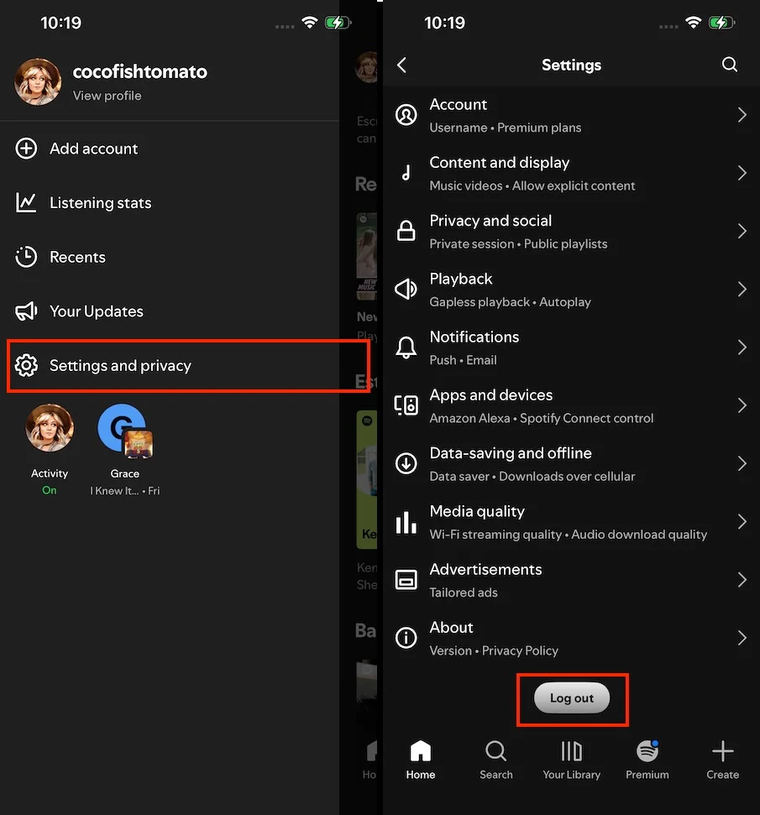Tap 'Data saver • Downloads over cellular' subtitle
This screenshot has width=760, height=815.
coord(532,476)
